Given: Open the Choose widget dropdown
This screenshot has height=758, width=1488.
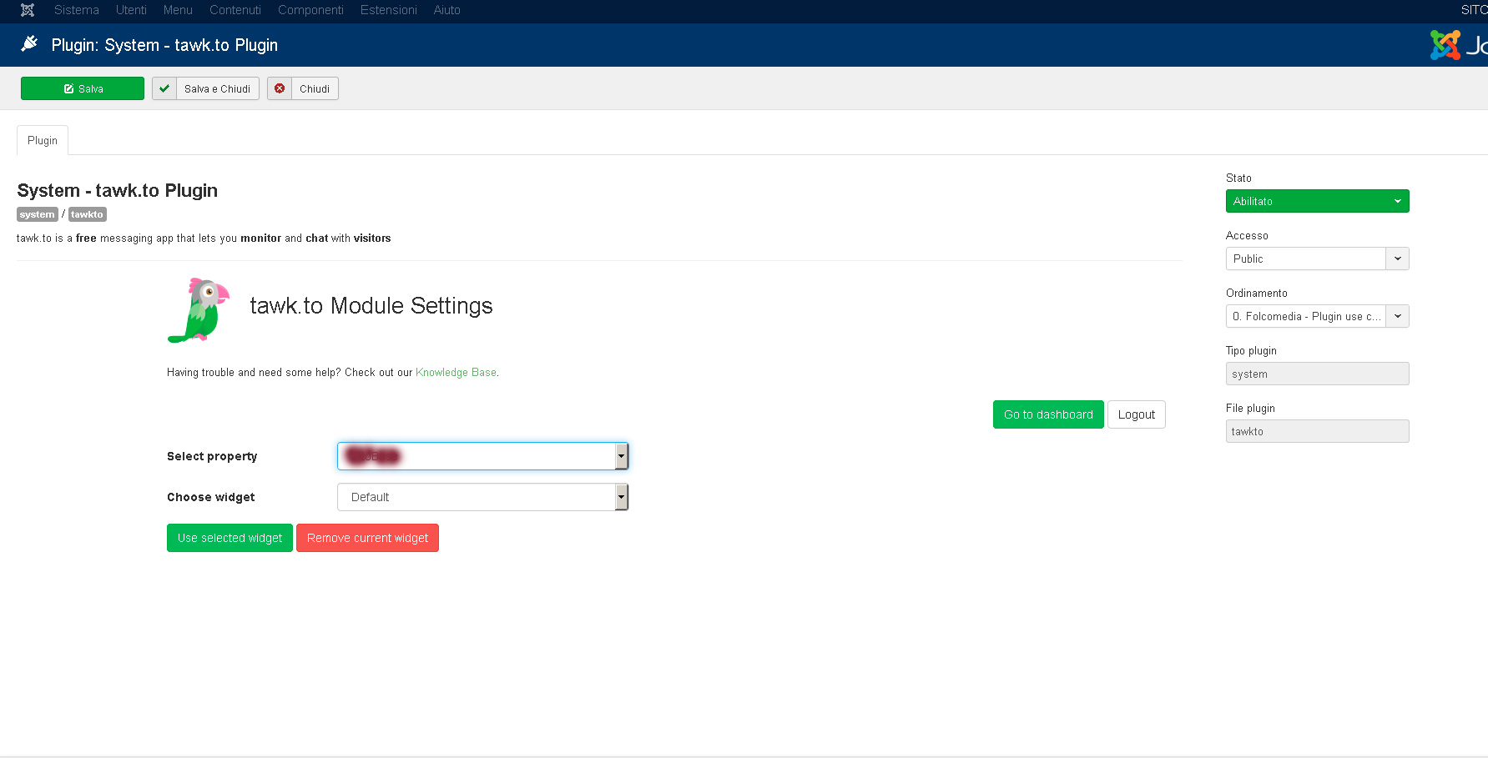Looking at the screenshot, I should (x=482, y=497).
